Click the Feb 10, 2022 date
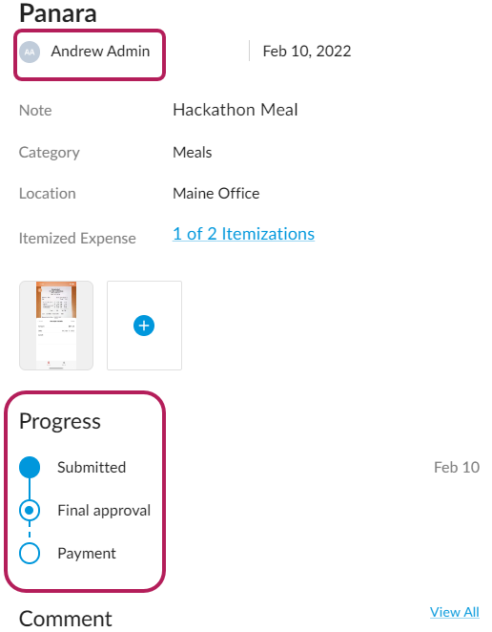Image resolution: width=492 pixels, height=632 pixels. 307,52
